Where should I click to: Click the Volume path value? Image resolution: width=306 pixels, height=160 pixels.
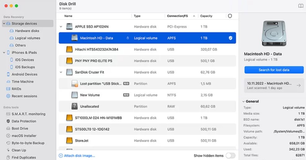(289, 131)
